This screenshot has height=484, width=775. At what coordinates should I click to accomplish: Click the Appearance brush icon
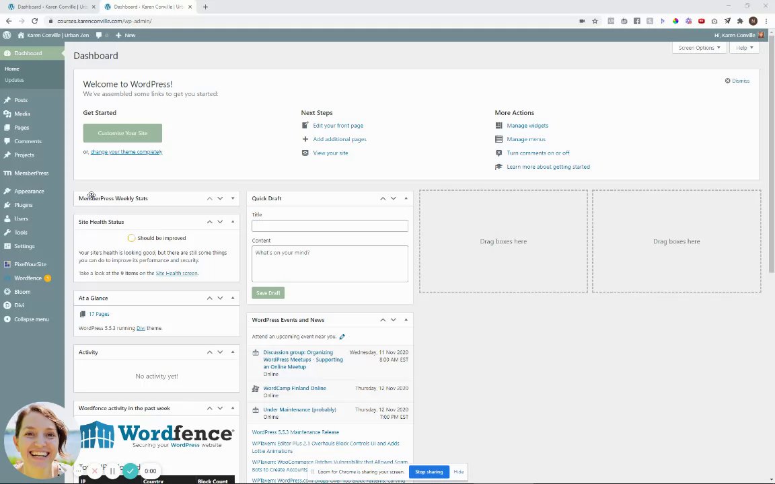click(x=7, y=191)
